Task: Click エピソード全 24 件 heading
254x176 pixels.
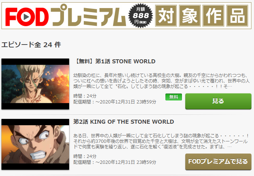Action: (x=31, y=45)
